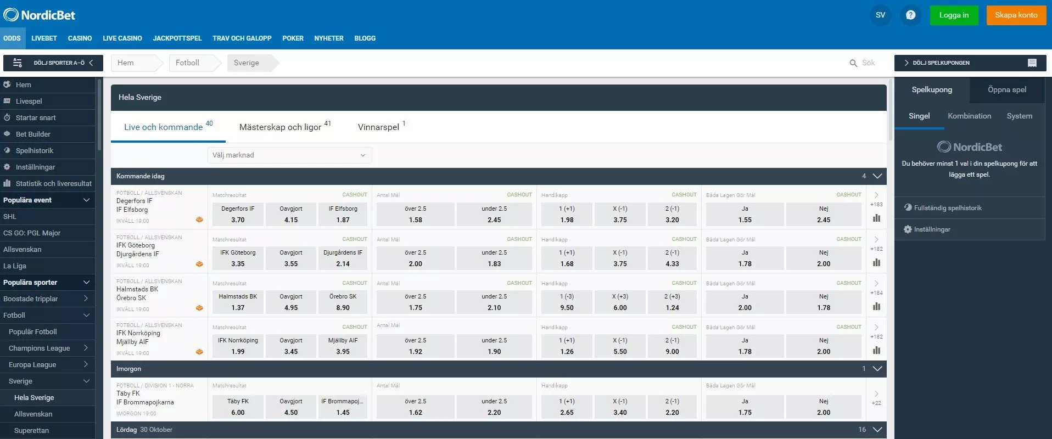Collapse the Sverige sidebar group
1052x439 pixels.
click(86, 381)
